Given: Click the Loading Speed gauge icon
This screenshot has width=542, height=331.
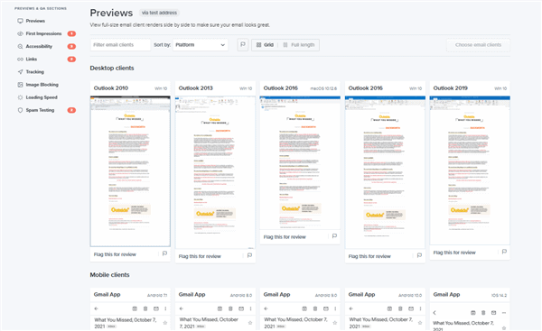Looking at the screenshot, I should (x=20, y=97).
